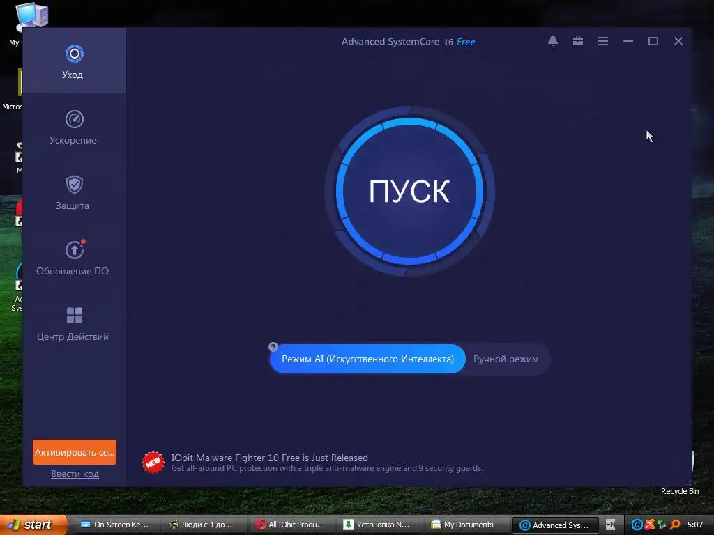Start scan with the ПУСК button
Viewport: 714px width, 535px height.
pos(409,191)
